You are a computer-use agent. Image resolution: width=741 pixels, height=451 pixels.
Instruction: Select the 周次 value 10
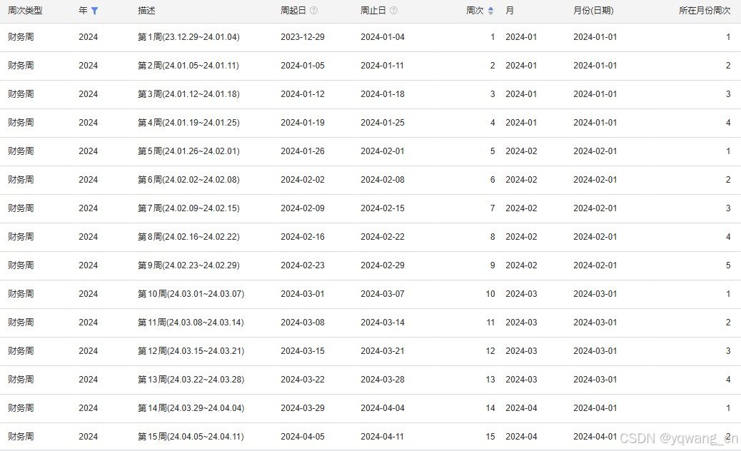click(490, 294)
